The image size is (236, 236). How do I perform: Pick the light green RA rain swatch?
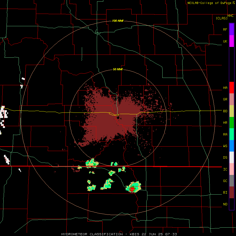coord(232,134)
